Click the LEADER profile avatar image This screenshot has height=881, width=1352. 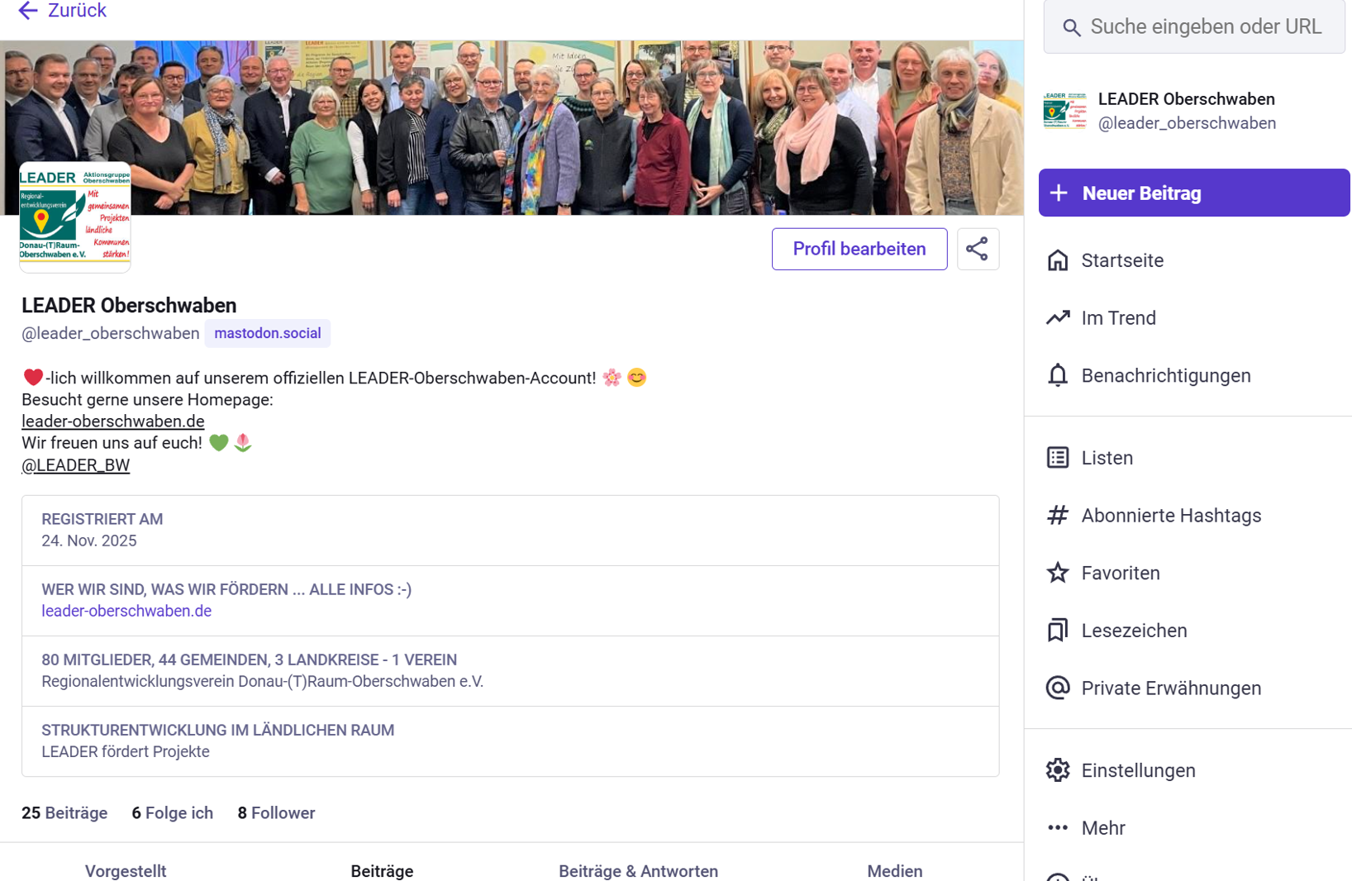[75, 216]
